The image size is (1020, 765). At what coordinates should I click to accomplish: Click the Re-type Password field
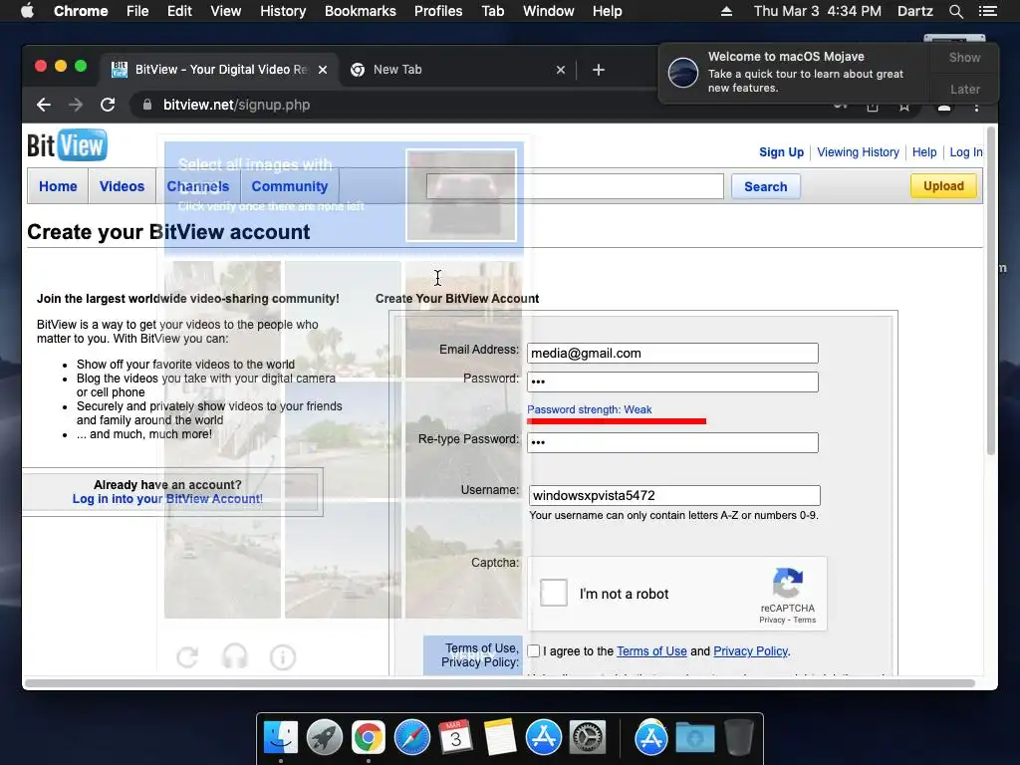point(672,443)
